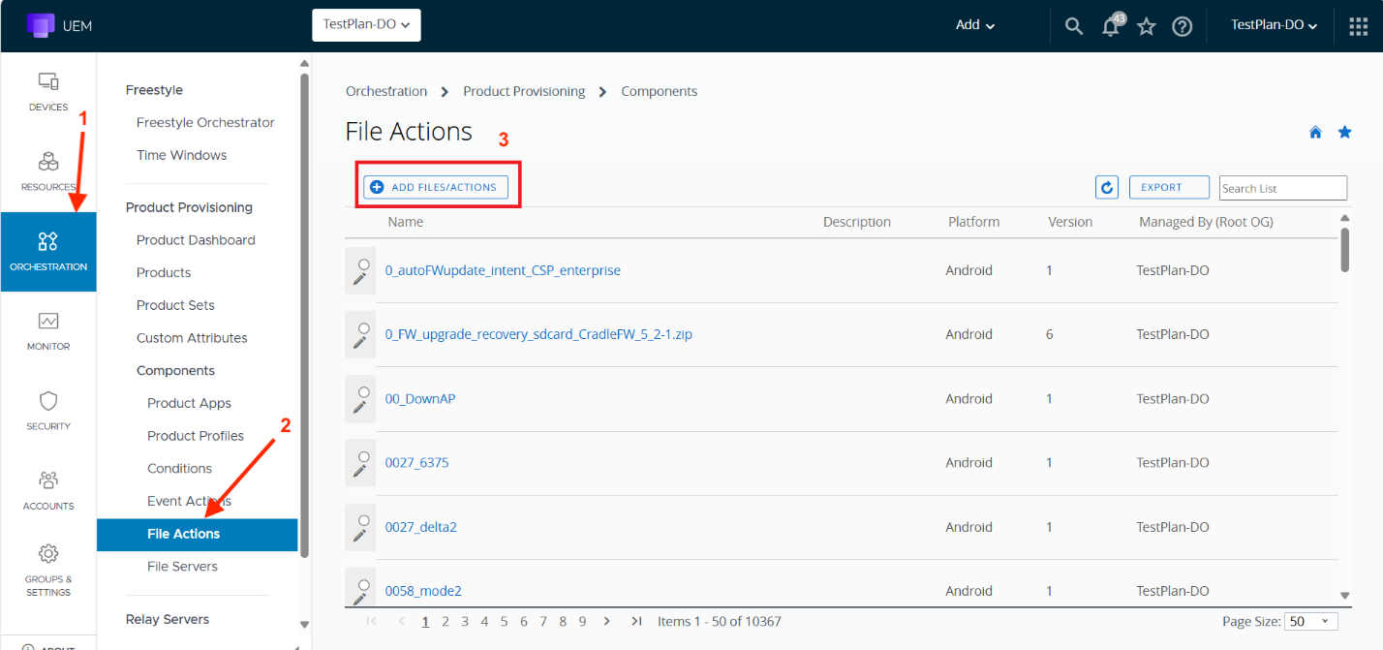Open the Security shield icon
The height and width of the screenshot is (650, 1383).
point(48,401)
